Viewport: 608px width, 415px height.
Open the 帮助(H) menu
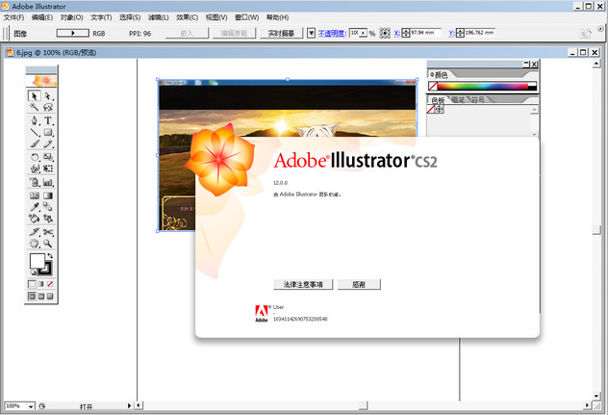[x=277, y=17]
